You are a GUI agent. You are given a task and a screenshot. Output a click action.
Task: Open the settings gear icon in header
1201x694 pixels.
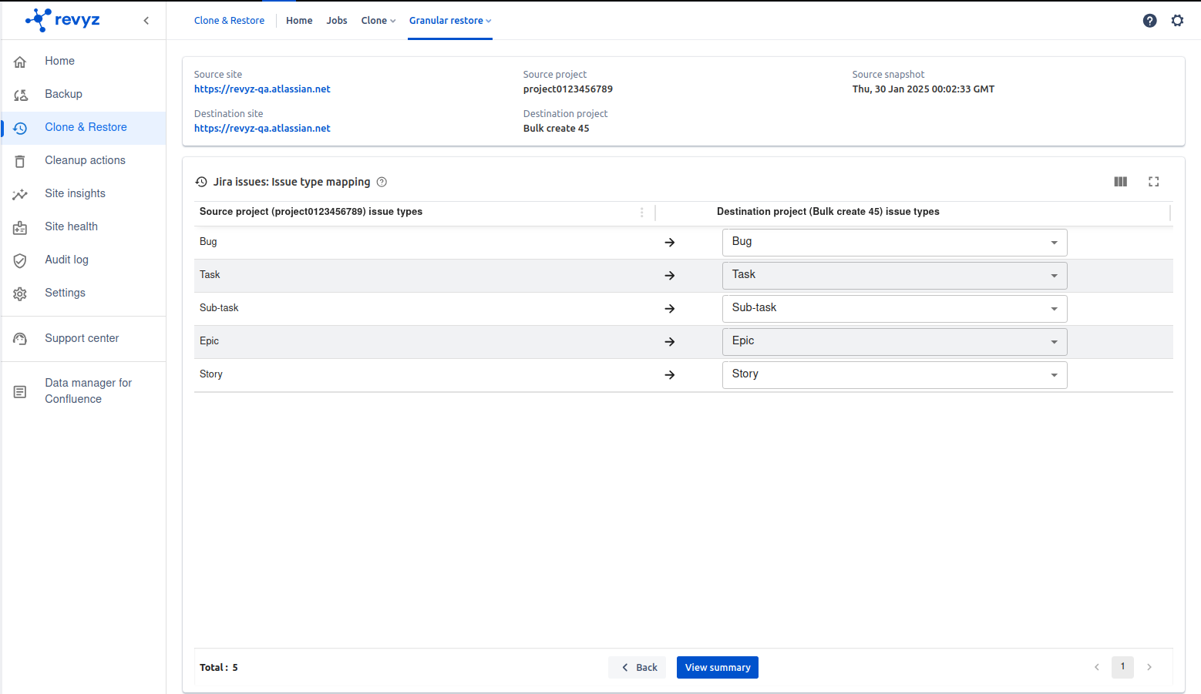[x=1177, y=21]
